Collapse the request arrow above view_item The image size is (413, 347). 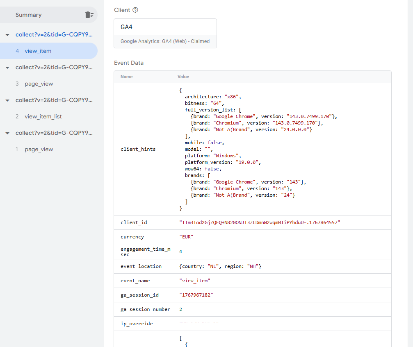[7, 35]
